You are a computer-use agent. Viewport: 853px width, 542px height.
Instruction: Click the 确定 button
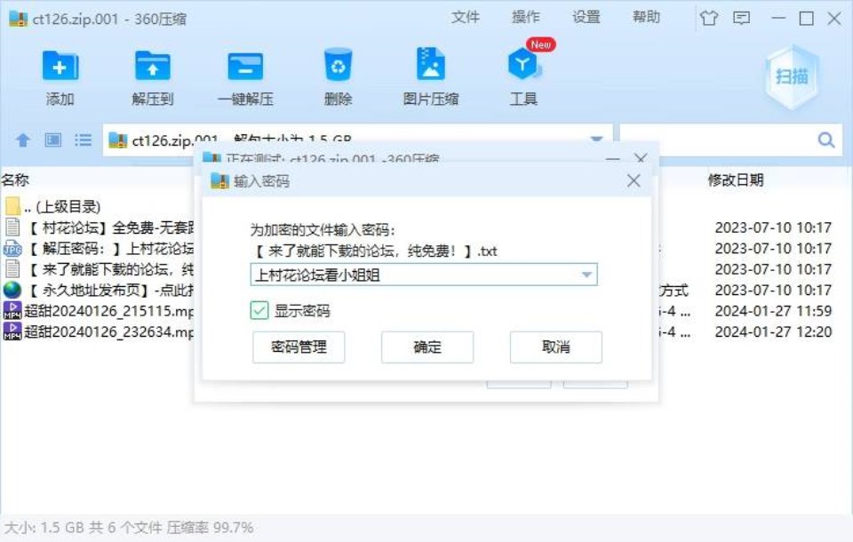coord(427,347)
